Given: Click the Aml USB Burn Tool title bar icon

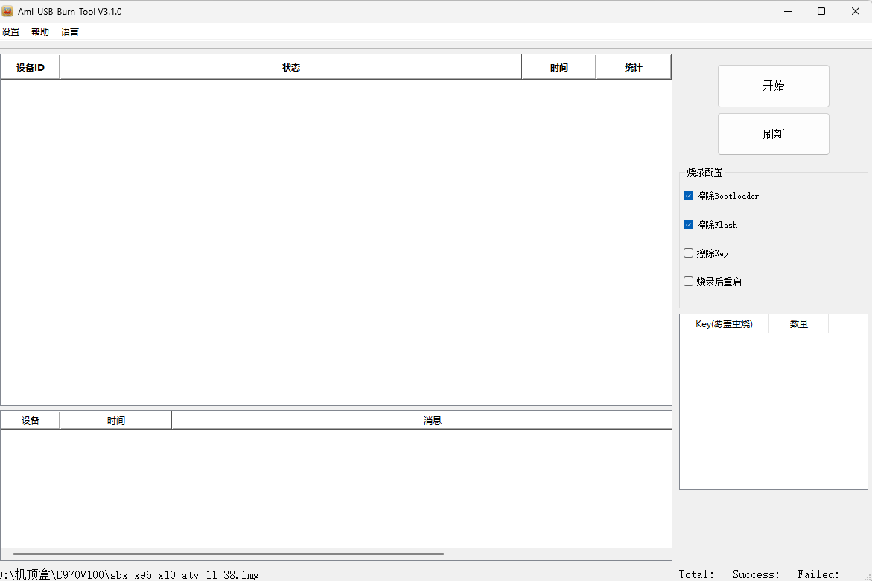Looking at the screenshot, I should click(x=10, y=10).
